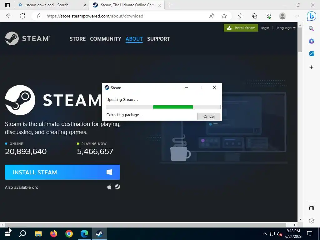The height and width of the screenshot is (240, 320).
Task: Open the STORE menu
Action: click(77, 39)
